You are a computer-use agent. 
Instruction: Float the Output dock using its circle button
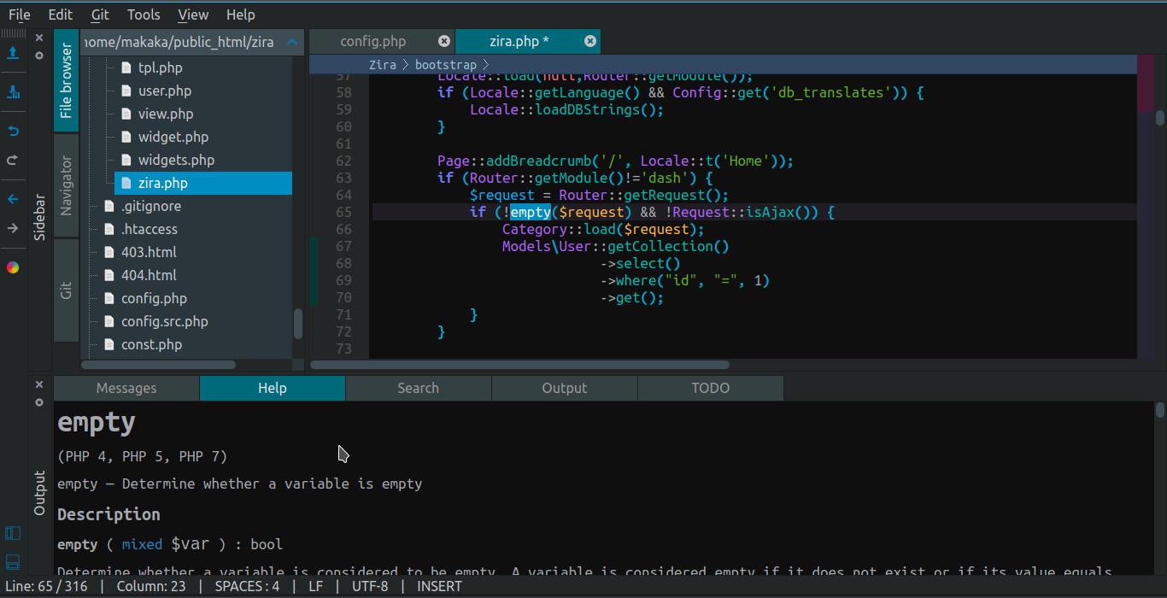click(x=39, y=402)
